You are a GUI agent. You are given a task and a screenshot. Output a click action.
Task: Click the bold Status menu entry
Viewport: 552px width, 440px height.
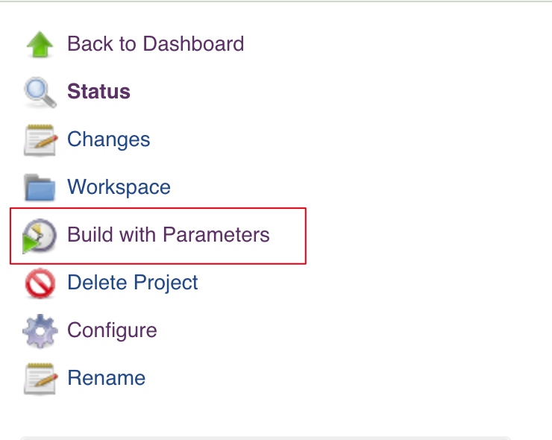pos(98,92)
